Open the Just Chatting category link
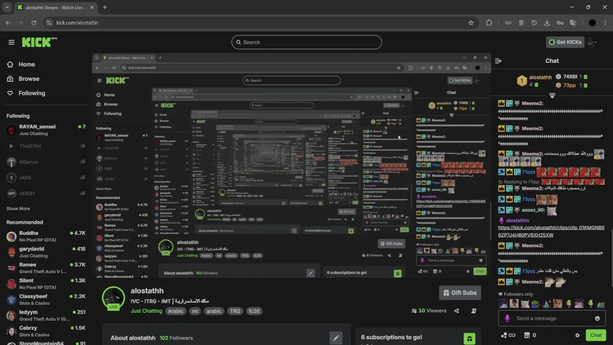613x345 pixels. [147, 311]
